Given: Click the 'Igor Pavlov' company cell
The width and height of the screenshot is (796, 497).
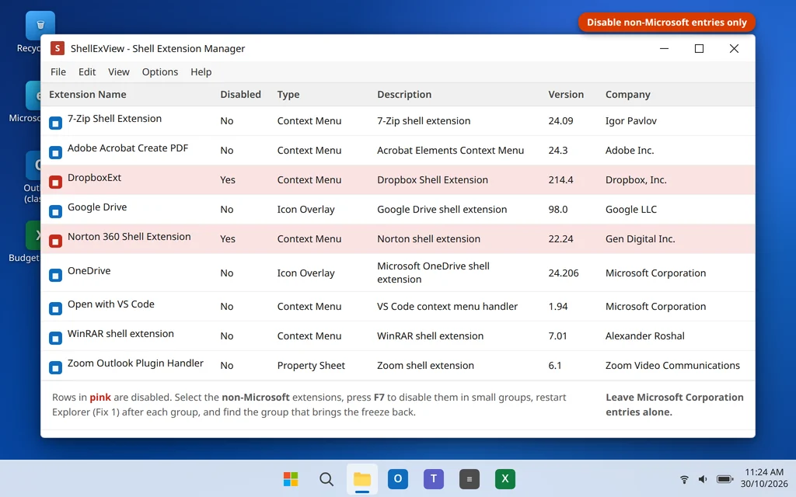Looking at the screenshot, I should [631, 120].
